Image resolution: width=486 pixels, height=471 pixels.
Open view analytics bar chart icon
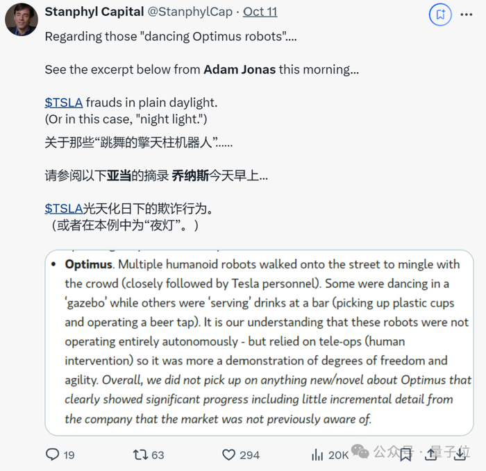[x=317, y=454]
